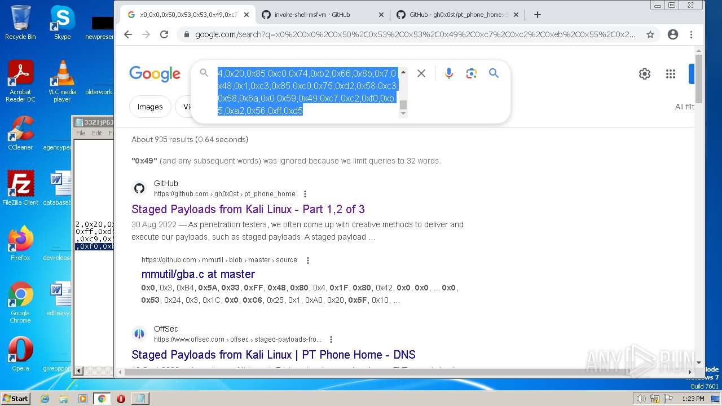
Task: Click the taskbar clock showing 1:23 PM
Action: (693, 399)
